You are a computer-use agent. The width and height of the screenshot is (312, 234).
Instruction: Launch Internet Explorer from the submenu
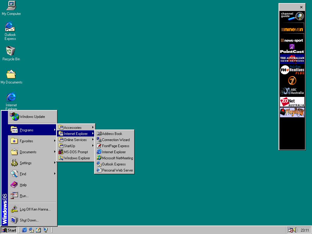pos(114,152)
